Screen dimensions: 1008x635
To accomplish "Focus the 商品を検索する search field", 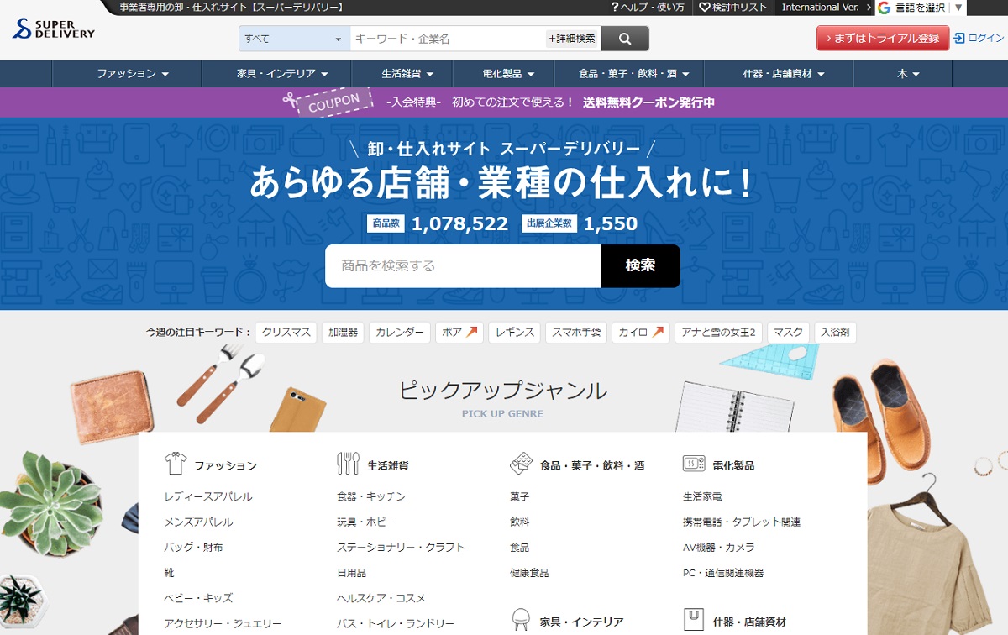I will (463, 265).
